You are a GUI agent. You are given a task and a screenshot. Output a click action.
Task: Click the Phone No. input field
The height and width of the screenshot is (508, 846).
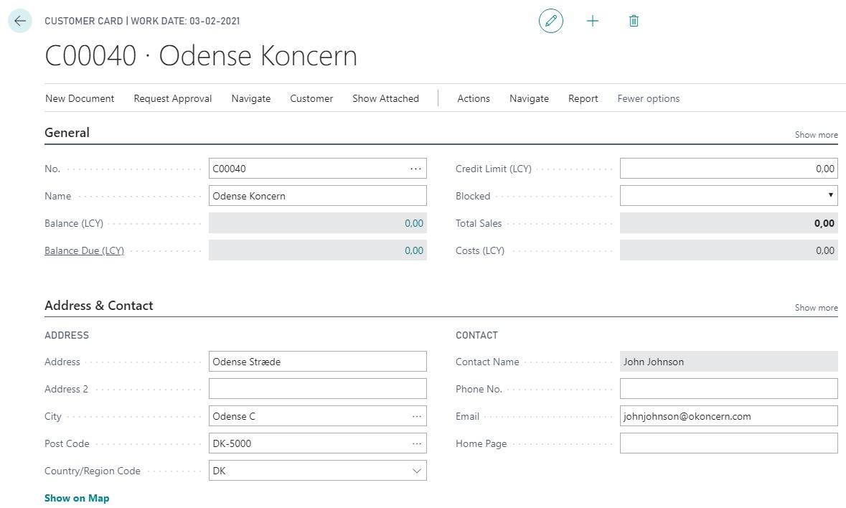pos(728,389)
